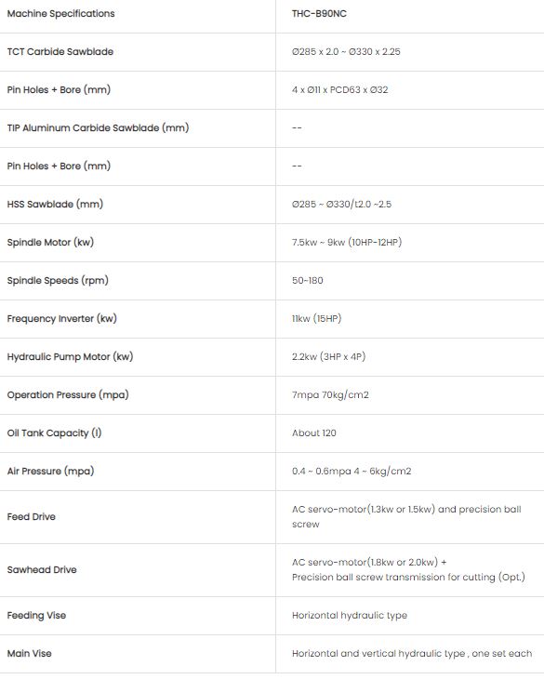The height and width of the screenshot is (679, 544).
Task: Select the Ø285 ~ Ø330/t2.0 ~2.5 value
Action: click(341, 205)
